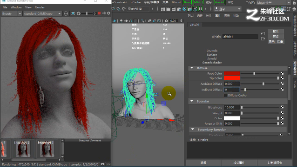Click the Ambient Diffuse value field 0.600
The width and height of the screenshot is (297, 167).
(232, 84)
